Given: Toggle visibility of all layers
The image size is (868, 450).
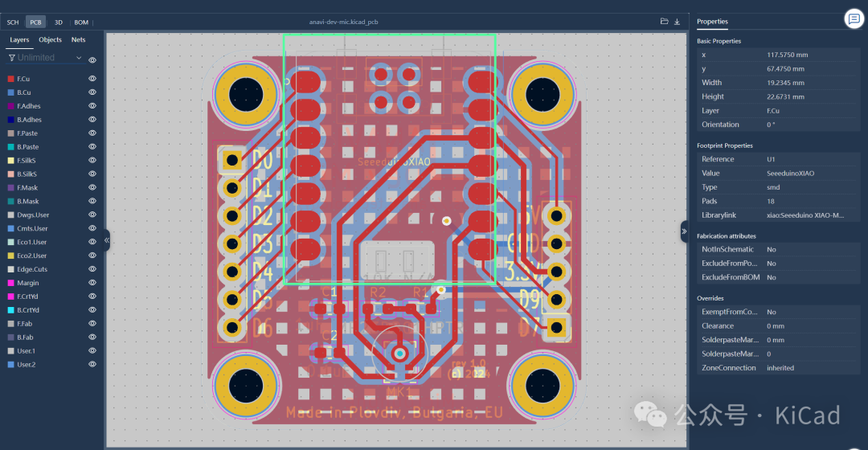Looking at the screenshot, I should [92, 59].
